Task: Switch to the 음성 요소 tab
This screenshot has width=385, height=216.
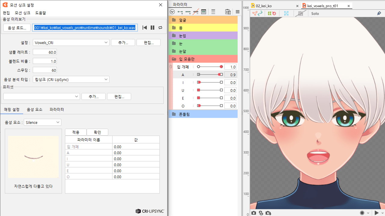Action: coord(35,109)
